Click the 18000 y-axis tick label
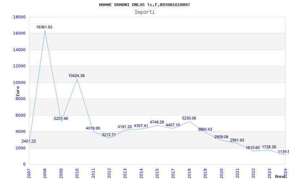The width and height of the screenshot is (289, 180). tap(19, 17)
